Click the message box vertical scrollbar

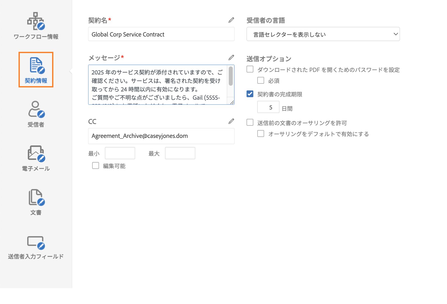point(231,76)
